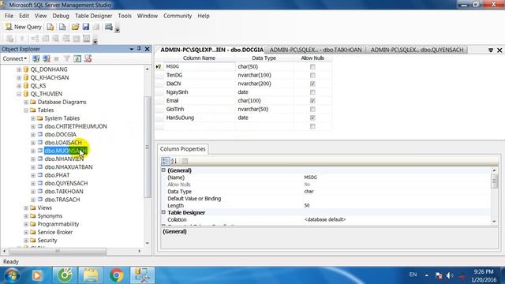Open the Connect dropdown in Object Explorer

pyautogui.click(x=15, y=58)
